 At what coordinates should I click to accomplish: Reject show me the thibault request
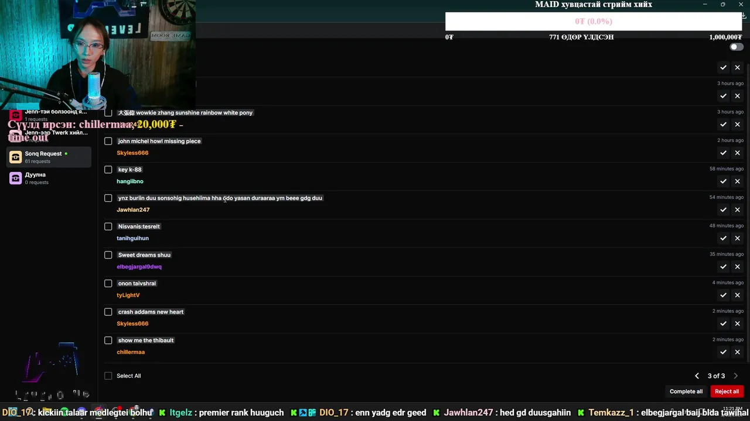pyautogui.click(x=737, y=352)
